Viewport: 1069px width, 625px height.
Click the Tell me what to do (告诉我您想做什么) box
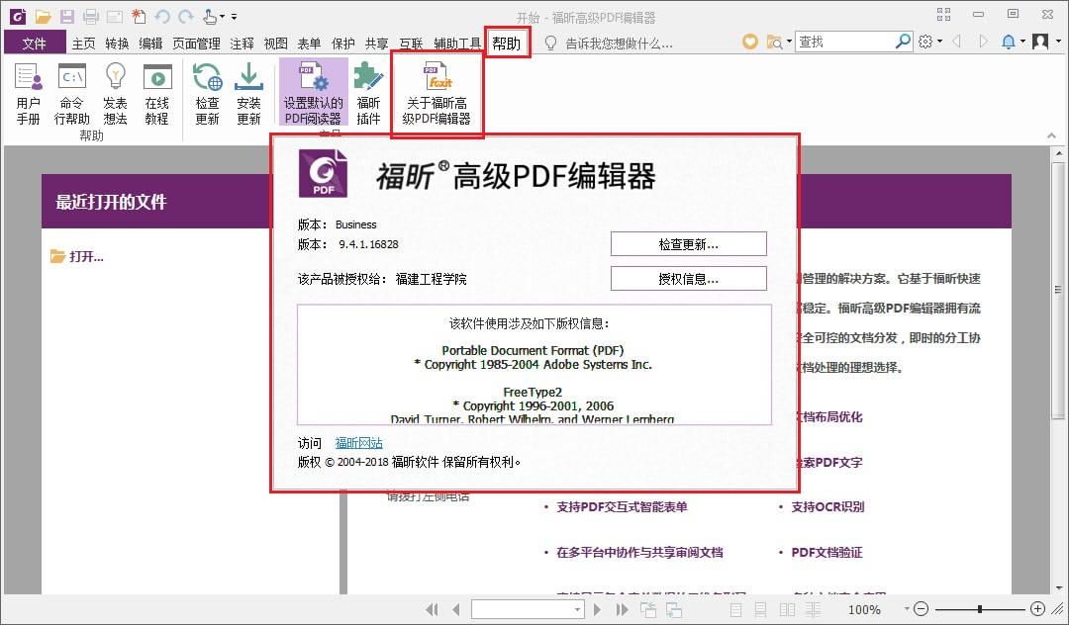[x=619, y=44]
